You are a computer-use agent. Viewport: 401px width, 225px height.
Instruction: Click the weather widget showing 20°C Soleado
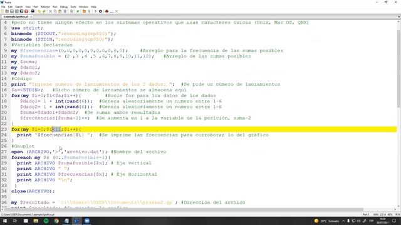point(326,221)
